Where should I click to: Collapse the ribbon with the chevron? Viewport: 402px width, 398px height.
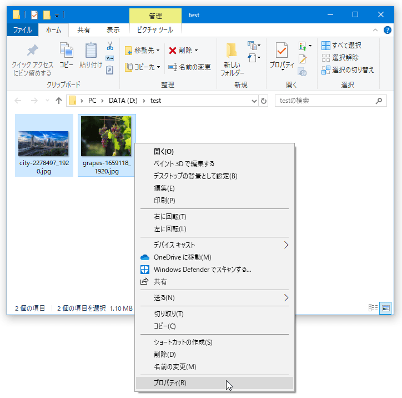click(375, 30)
